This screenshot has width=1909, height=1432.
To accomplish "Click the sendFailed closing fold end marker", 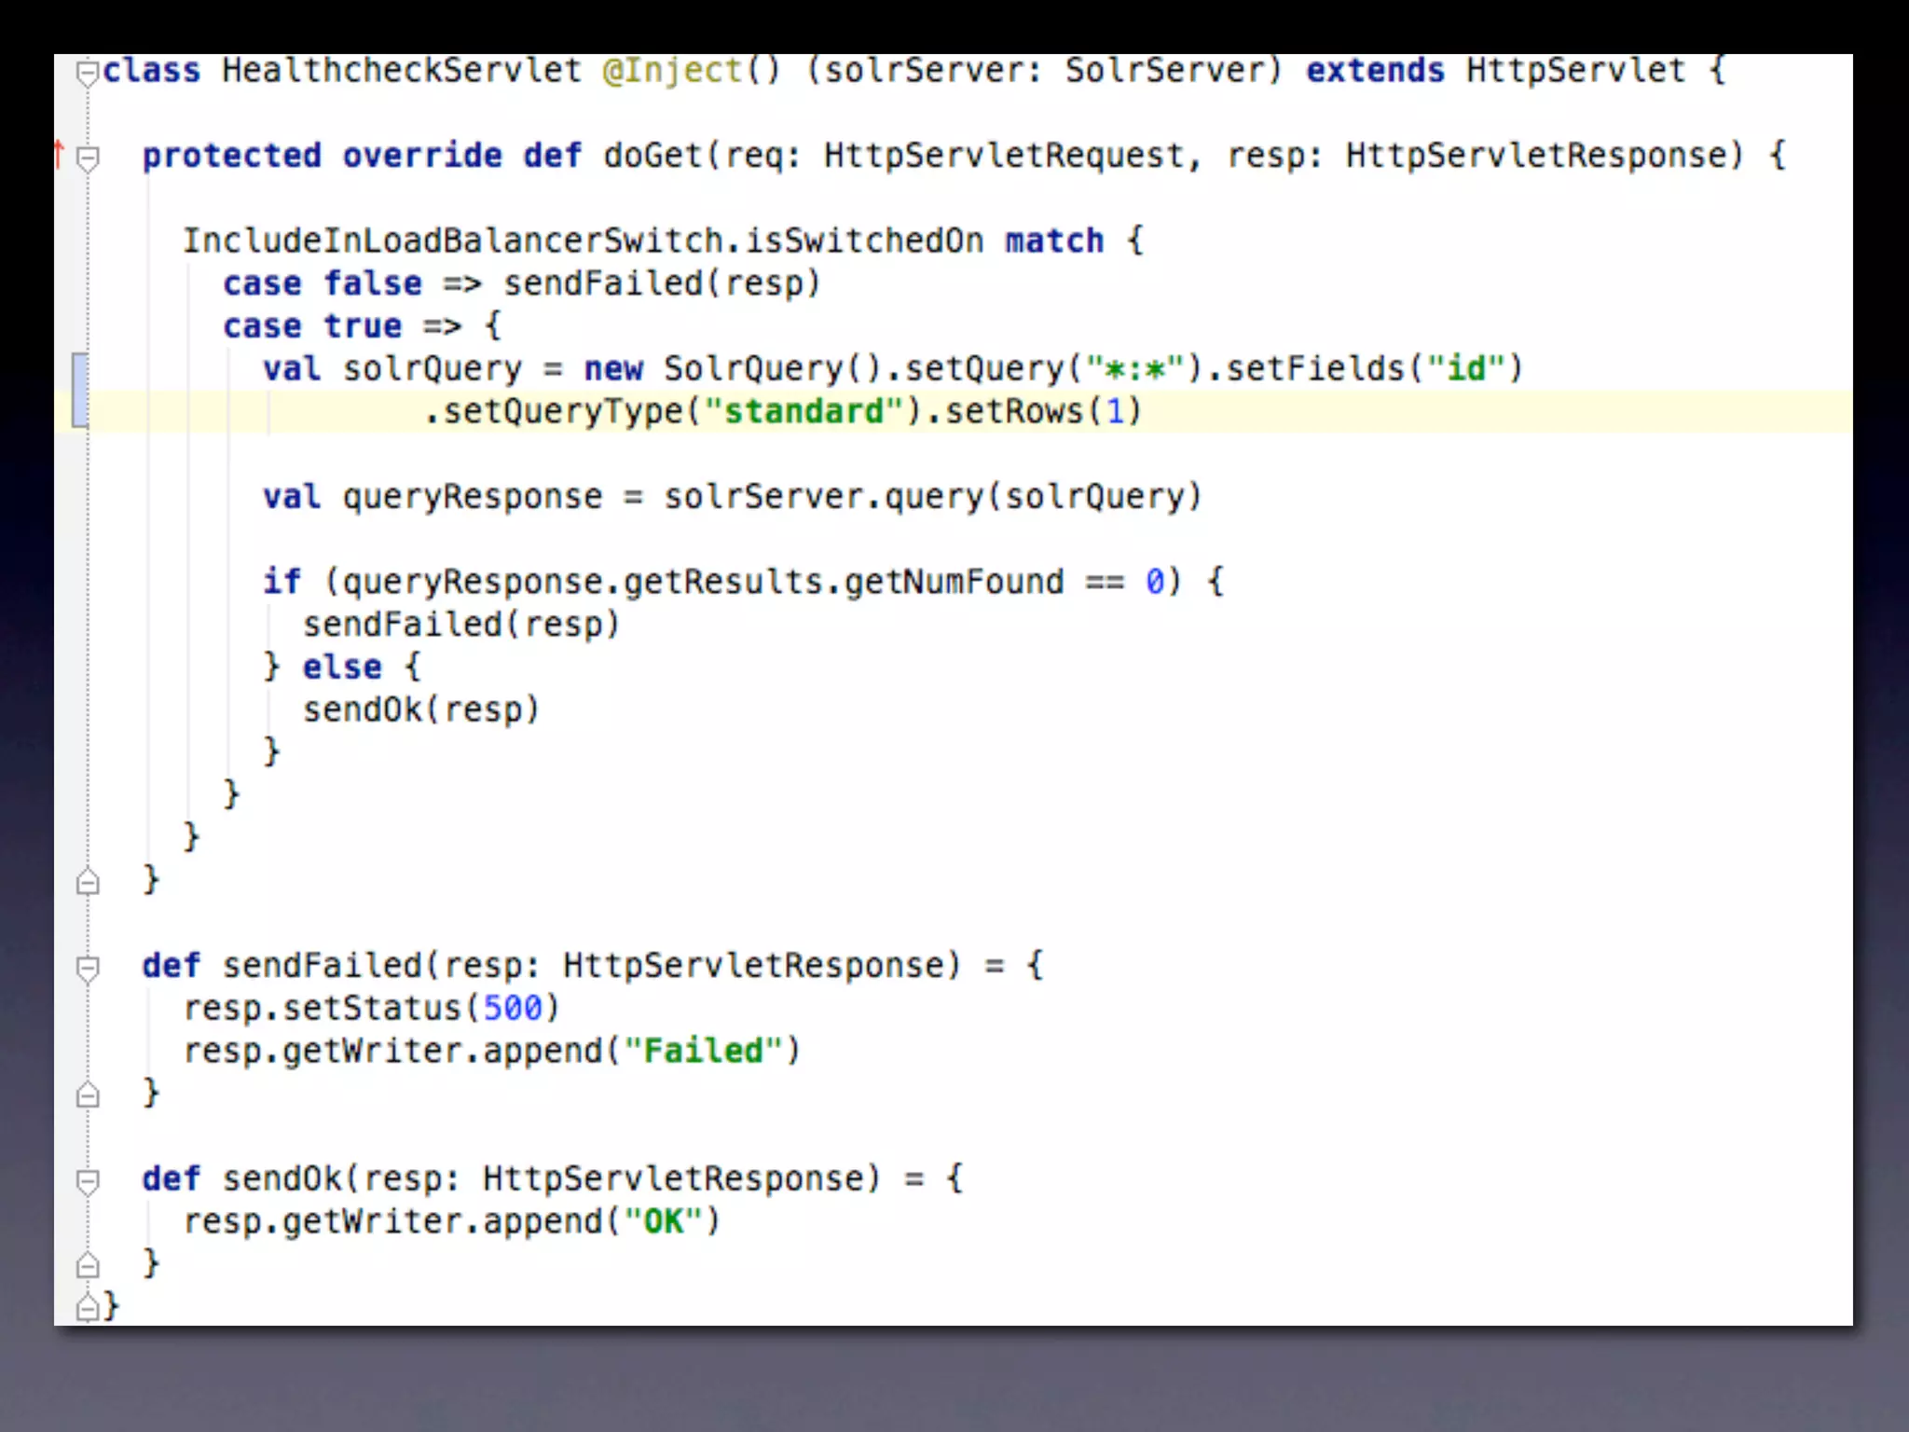I will pos(88,1094).
